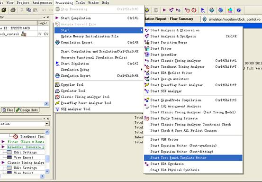Click the Classic Timing Analyzer Tool icon
Viewport: 262px width, 182px height.
pos(57,97)
